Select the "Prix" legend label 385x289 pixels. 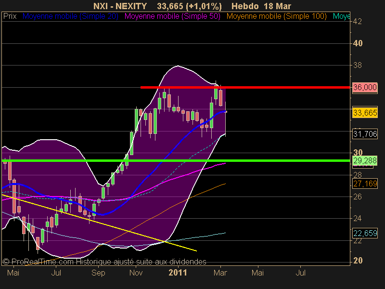pos(10,16)
